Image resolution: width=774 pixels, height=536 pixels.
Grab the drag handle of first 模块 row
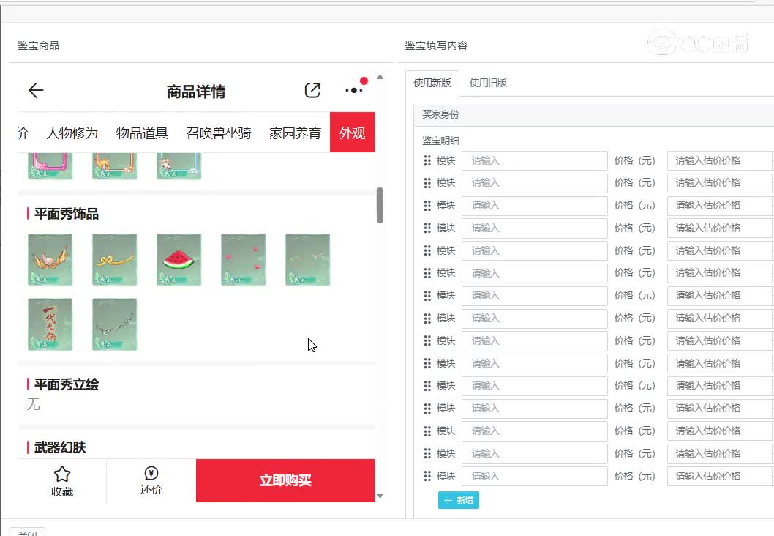coord(427,160)
